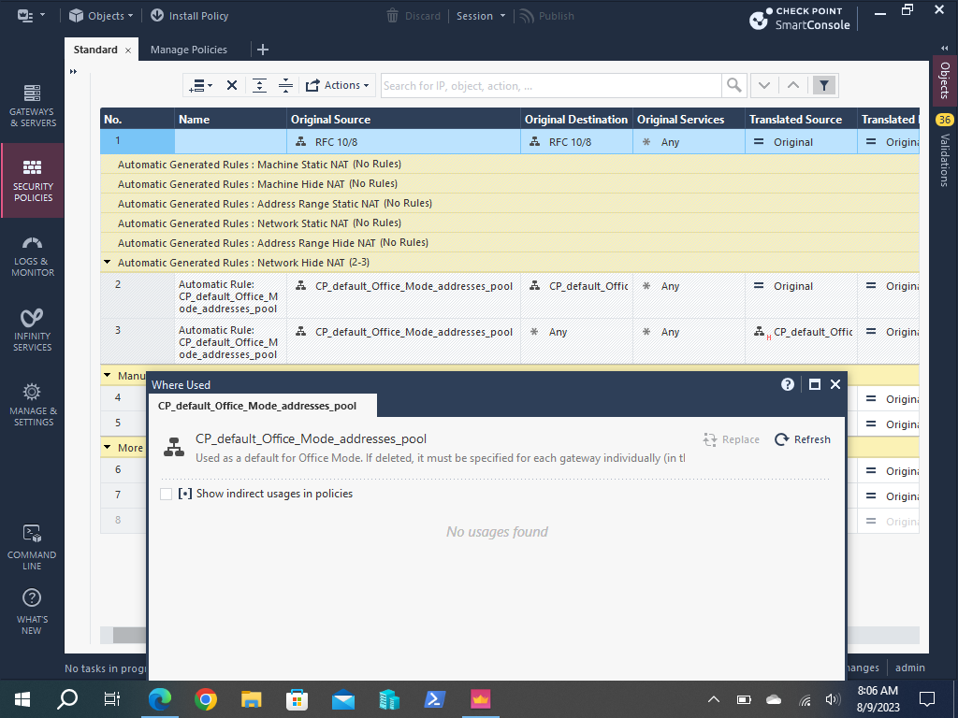This screenshot has height=718, width=958.
Task: Click the collapse all sections icon
Action: coord(285,85)
